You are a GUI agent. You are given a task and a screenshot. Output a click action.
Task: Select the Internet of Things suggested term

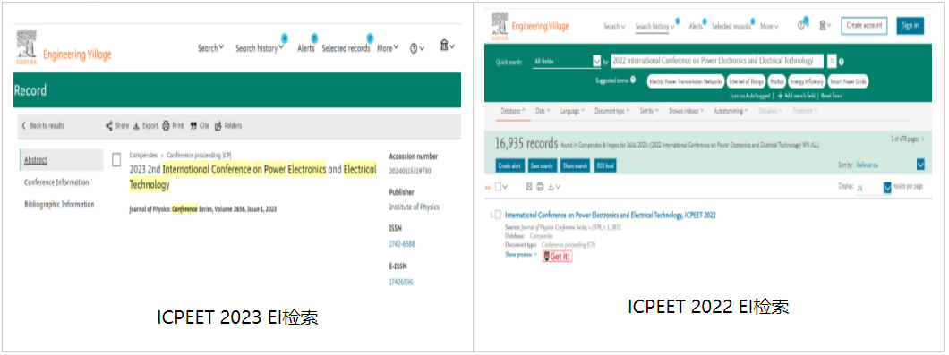tap(746, 81)
